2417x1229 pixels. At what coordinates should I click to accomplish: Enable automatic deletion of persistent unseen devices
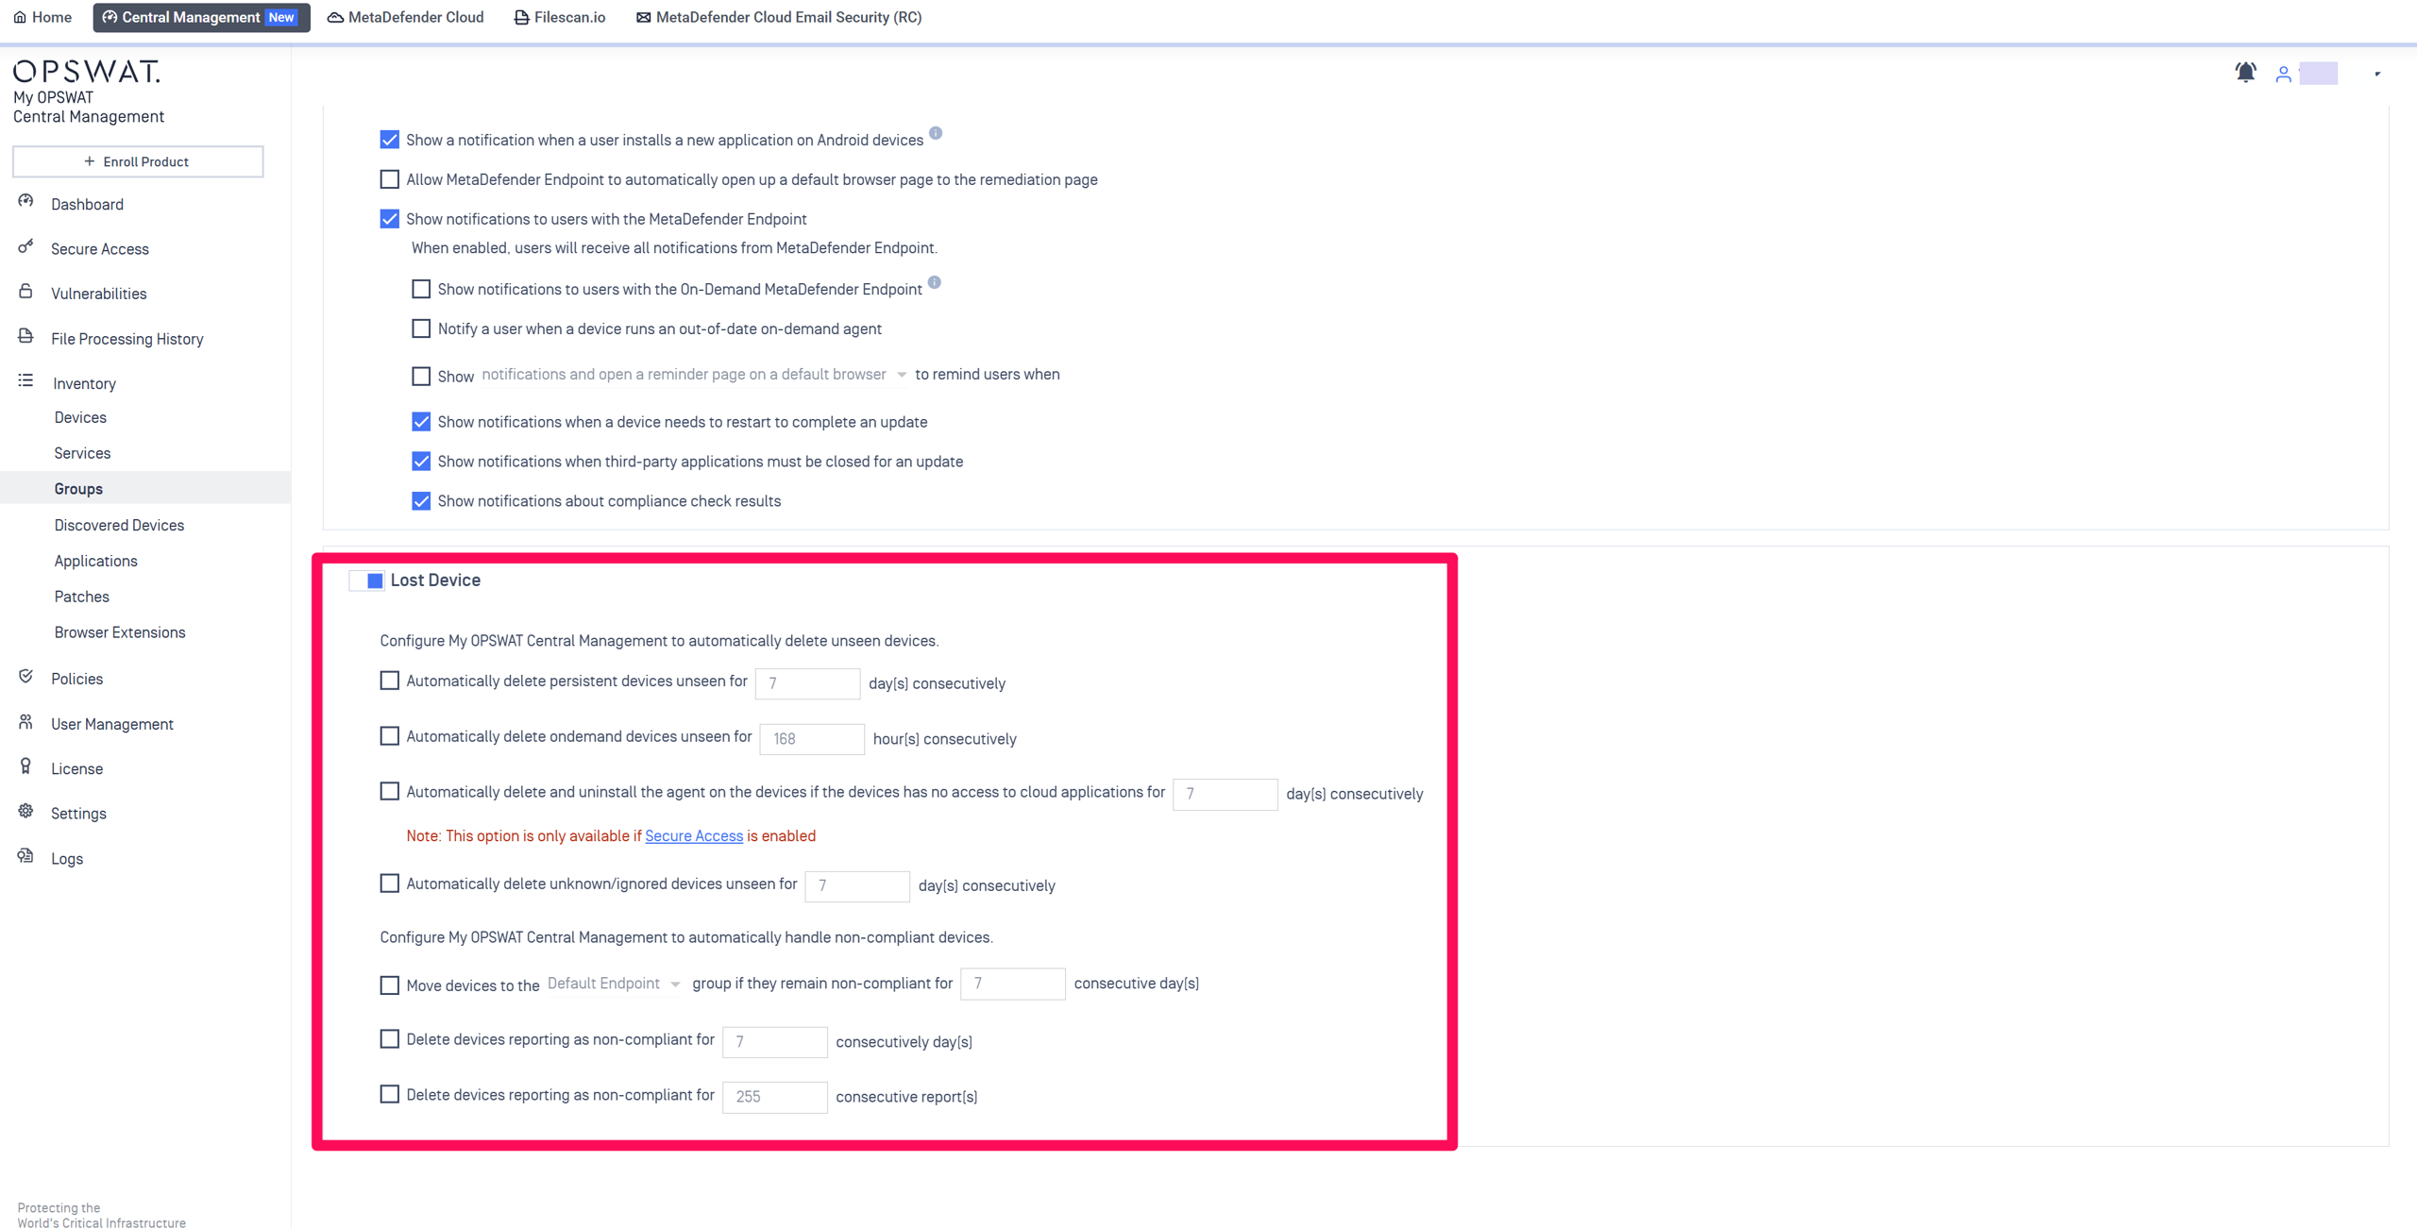389,681
